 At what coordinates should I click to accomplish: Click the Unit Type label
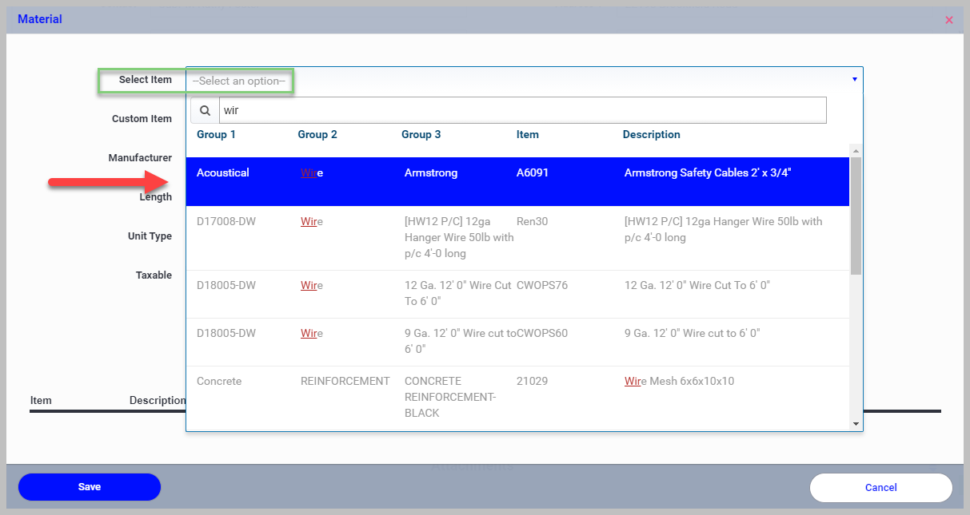150,236
